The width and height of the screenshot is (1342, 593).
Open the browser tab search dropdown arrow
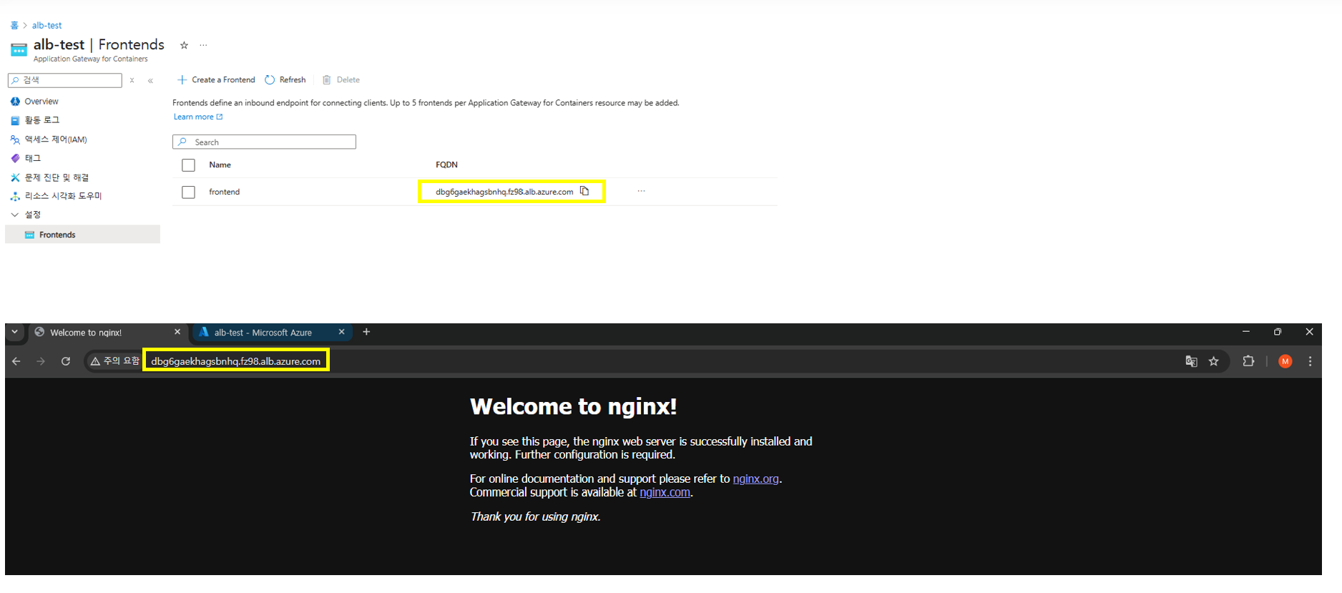point(14,332)
